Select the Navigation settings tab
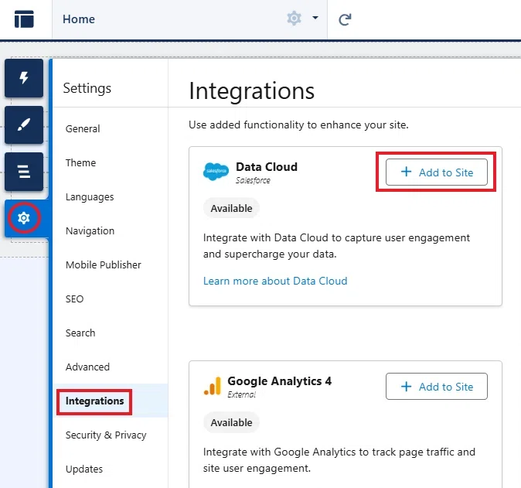Viewport: 521px width, 488px height. (90, 230)
